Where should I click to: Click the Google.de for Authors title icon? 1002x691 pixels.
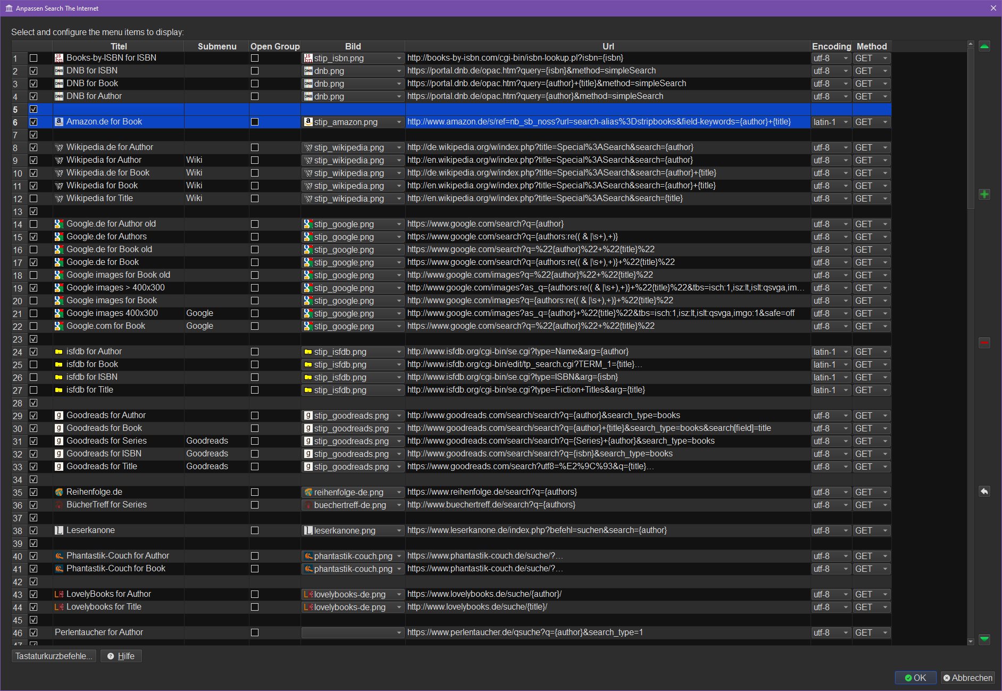(x=59, y=237)
